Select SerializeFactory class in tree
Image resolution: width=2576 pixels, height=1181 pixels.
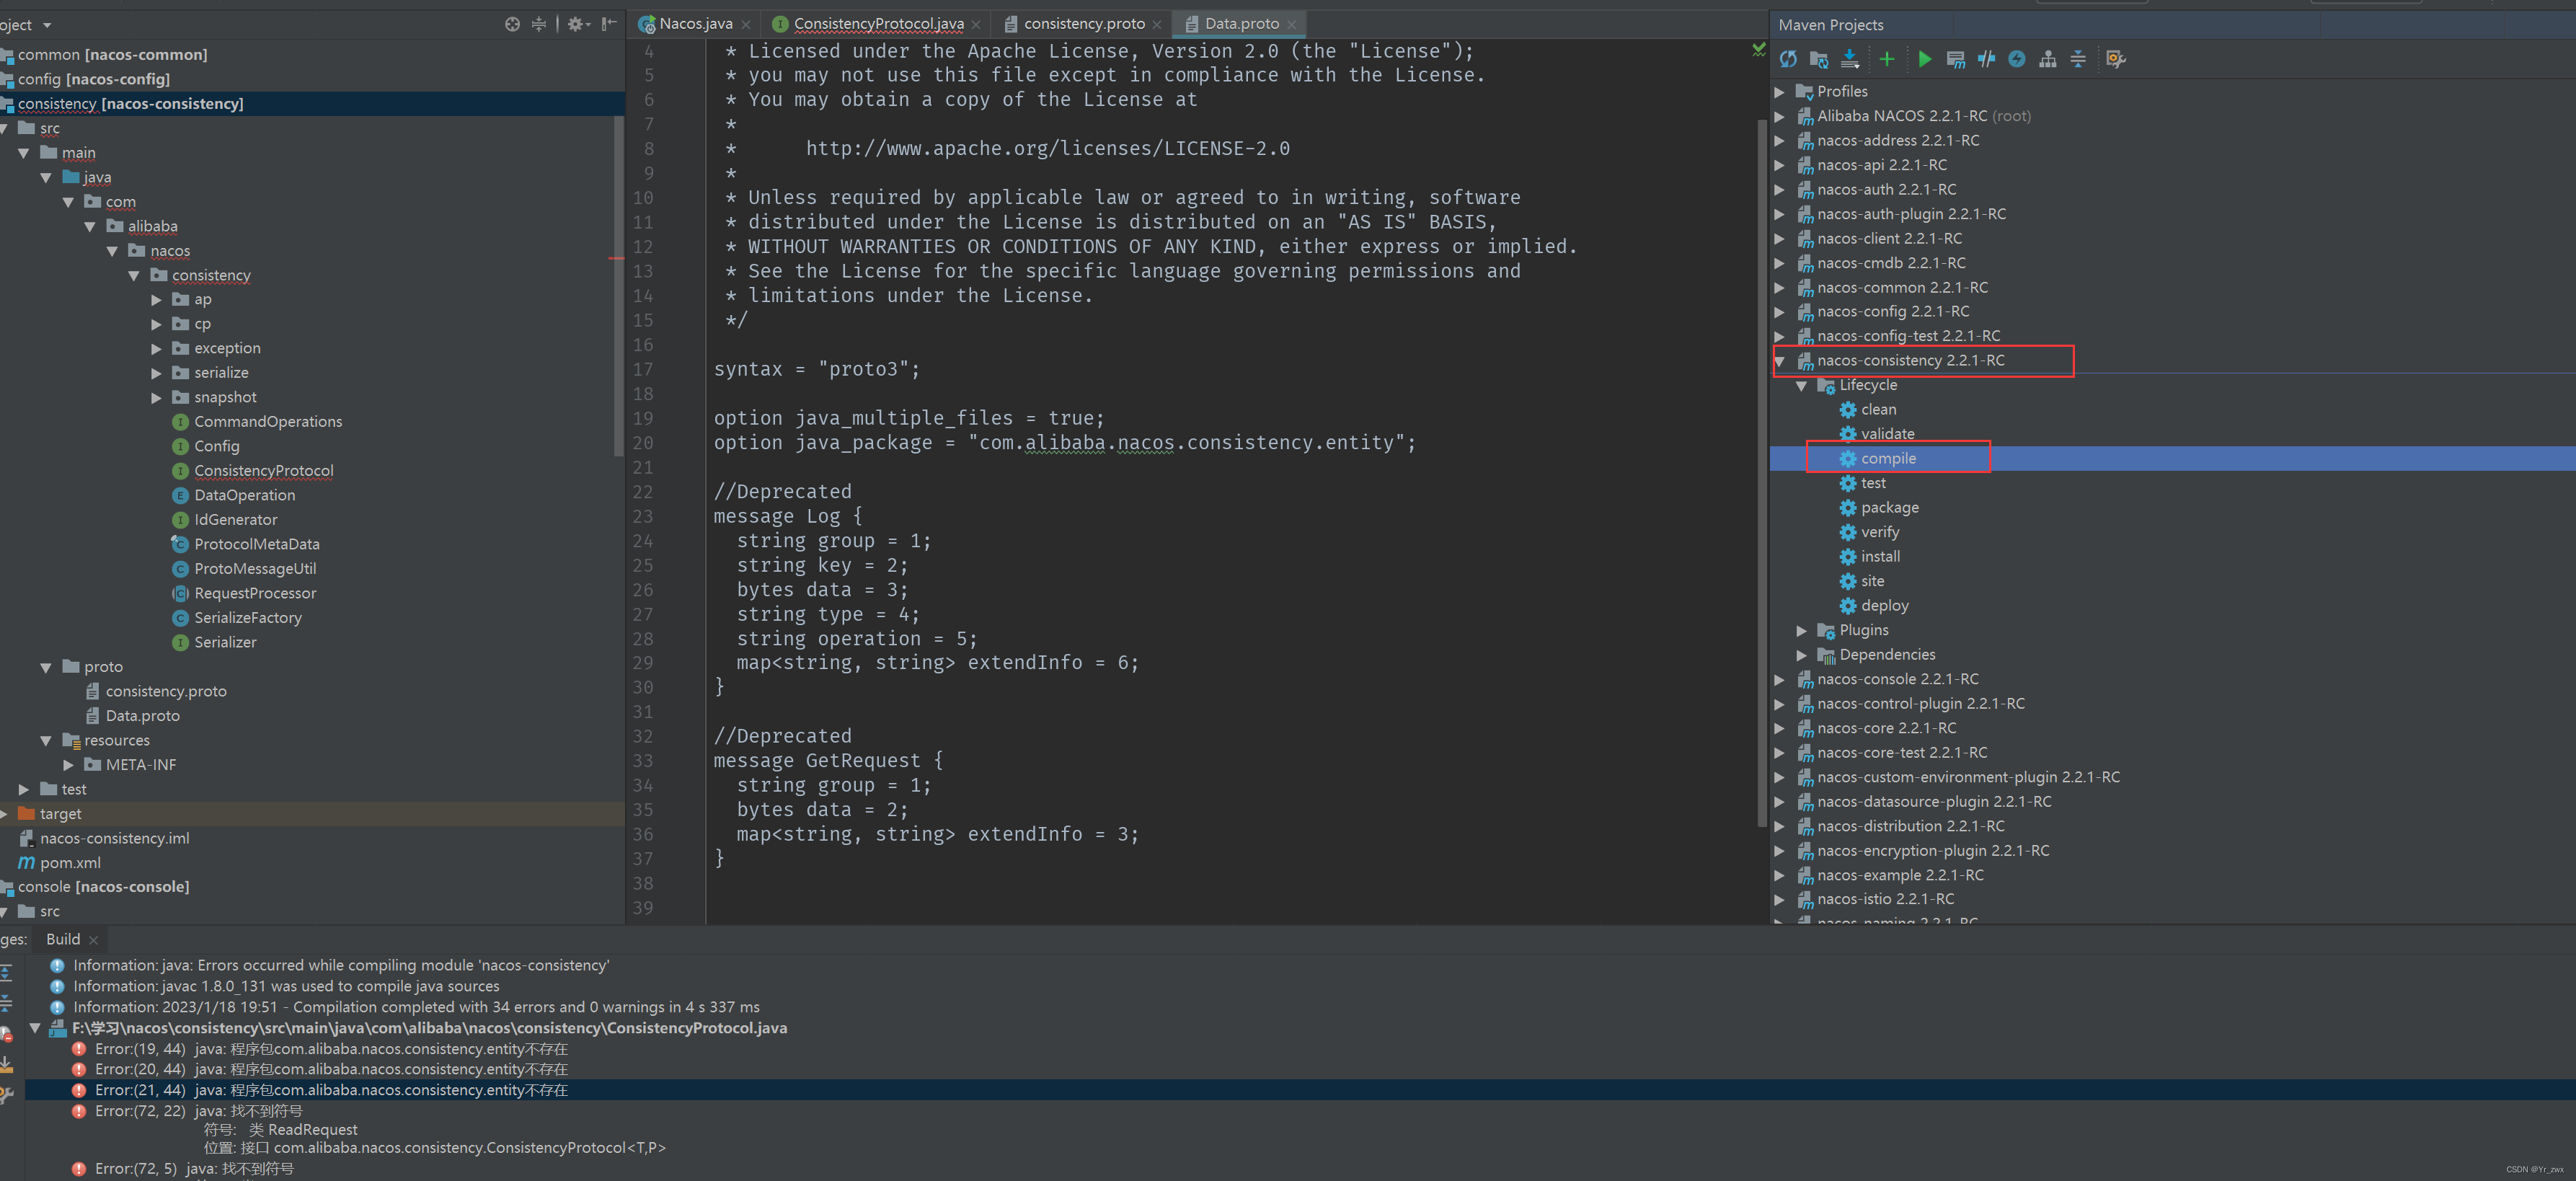[248, 617]
